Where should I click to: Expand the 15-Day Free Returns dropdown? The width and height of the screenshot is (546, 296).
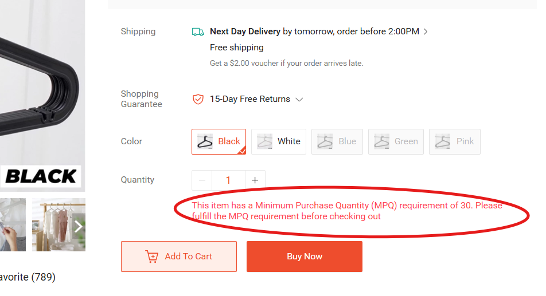coord(299,99)
